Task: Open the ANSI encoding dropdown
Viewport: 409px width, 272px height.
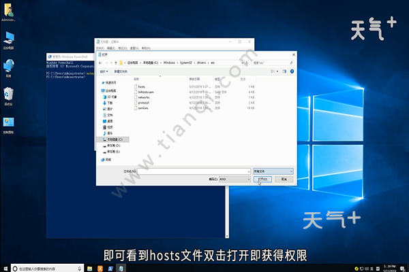Action: 234,179
